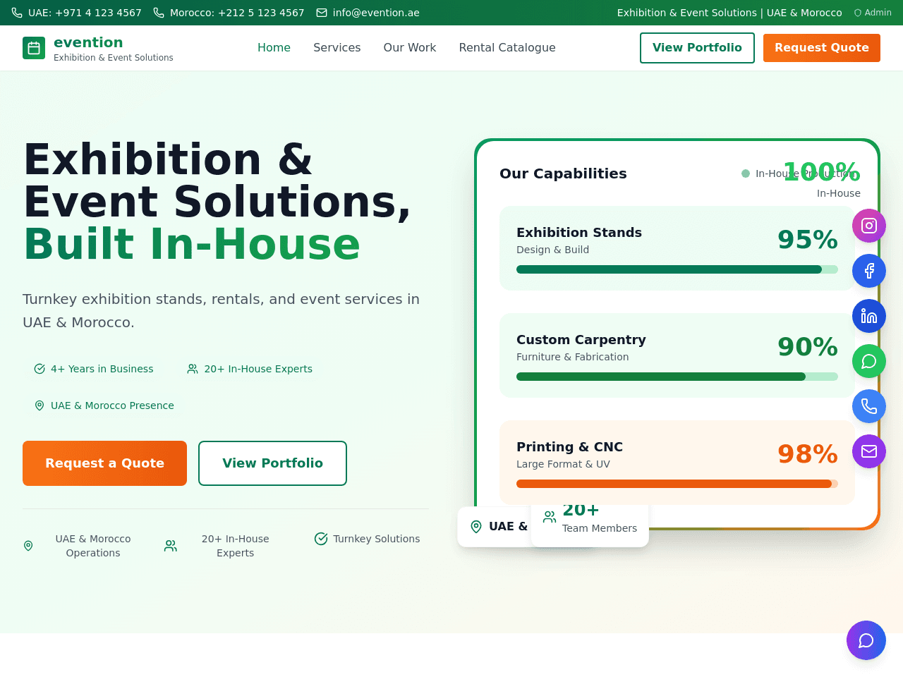The width and height of the screenshot is (903, 677).
Task: Click the phone icon beside UAE number
Action: click(17, 13)
